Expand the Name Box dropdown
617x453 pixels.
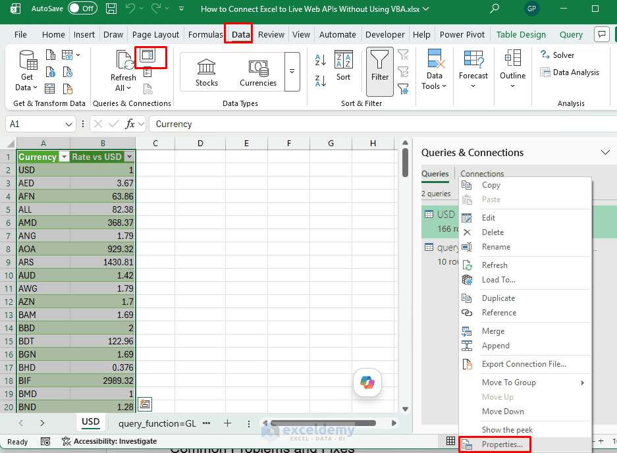tap(68, 124)
